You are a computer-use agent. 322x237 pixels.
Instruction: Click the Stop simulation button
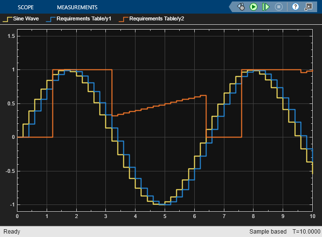[x=279, y=7]
